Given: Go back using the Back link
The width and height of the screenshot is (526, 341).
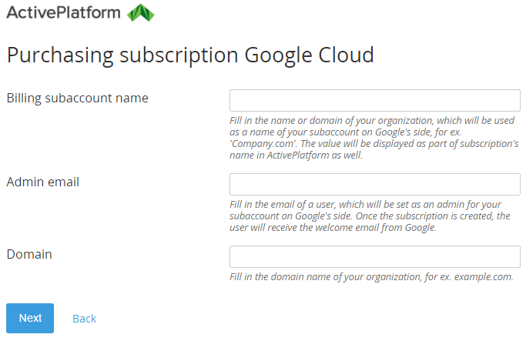Looking at the screenshot, I should pos(84,319).
